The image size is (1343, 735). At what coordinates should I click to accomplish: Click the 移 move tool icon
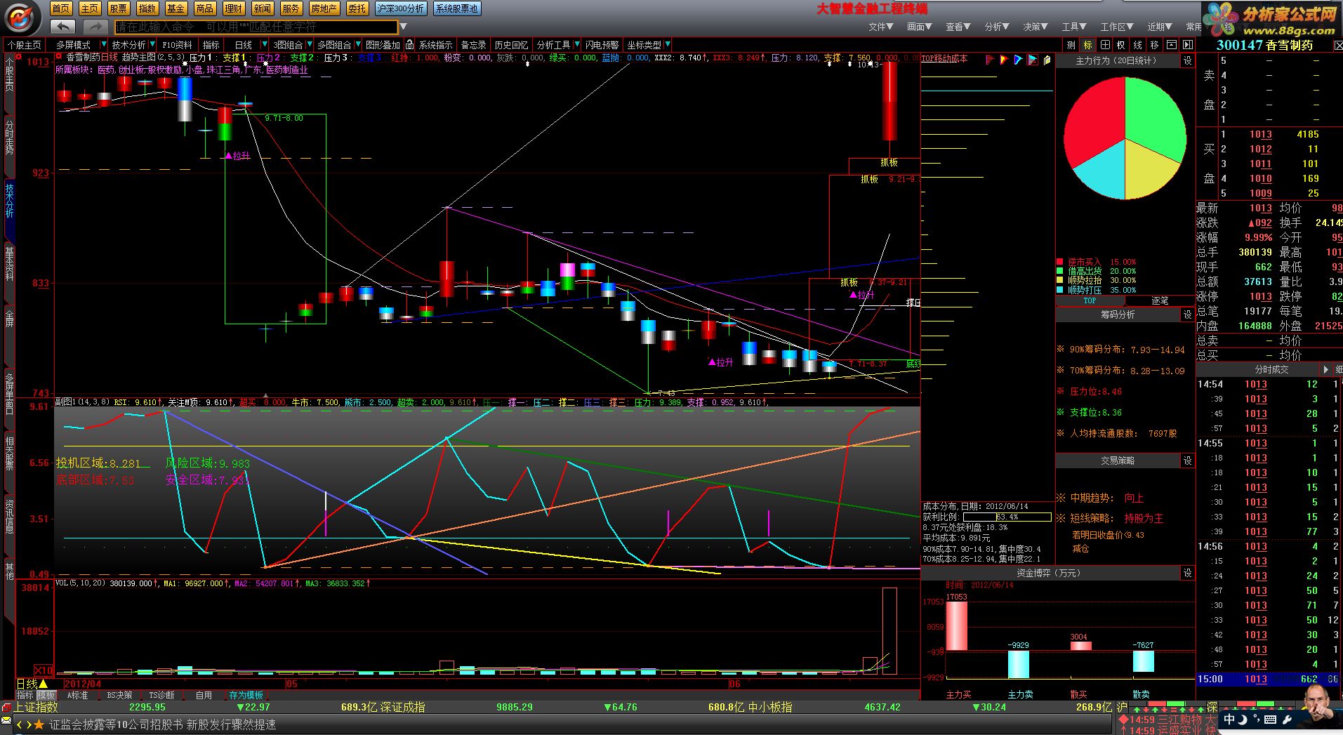[x=1155, y=45]
